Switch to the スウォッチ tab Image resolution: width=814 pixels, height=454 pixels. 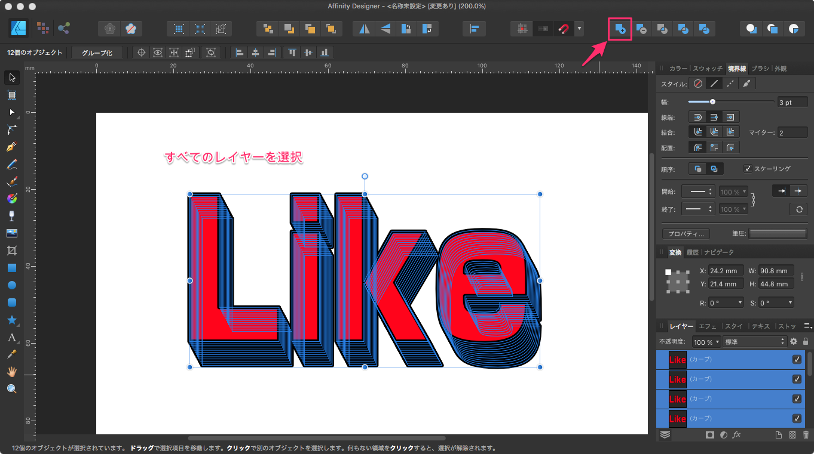708,69
